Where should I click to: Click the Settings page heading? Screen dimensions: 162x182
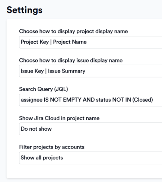(25, 10)
